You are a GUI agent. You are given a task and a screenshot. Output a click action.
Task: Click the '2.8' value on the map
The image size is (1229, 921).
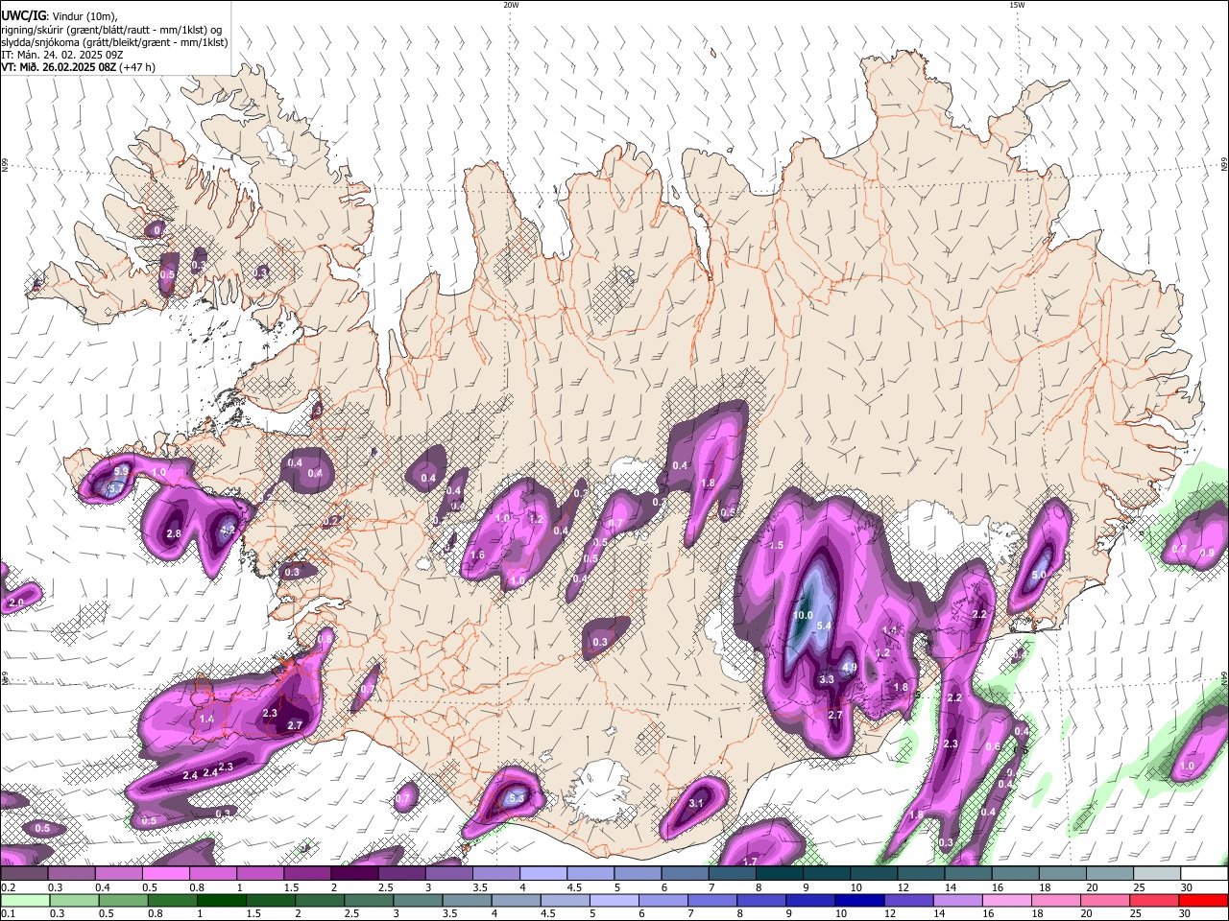coord(174,533)
